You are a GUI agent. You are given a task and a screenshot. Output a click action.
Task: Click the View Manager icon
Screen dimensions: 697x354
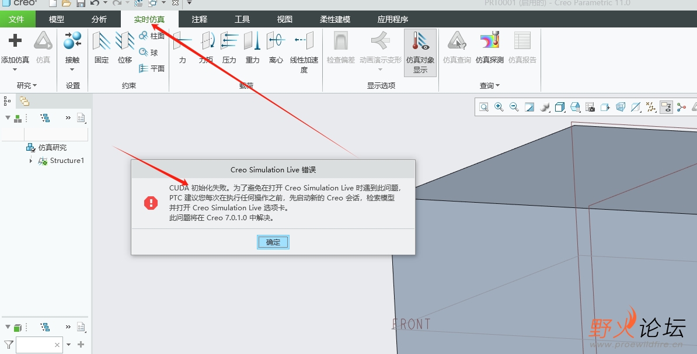coord(590,107)
